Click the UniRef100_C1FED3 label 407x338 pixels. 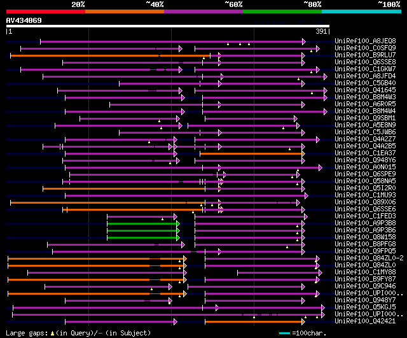click(x=365, y=216)
